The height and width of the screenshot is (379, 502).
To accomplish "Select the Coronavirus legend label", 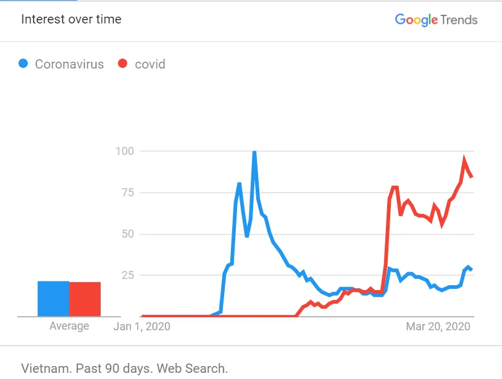I will click(69, 64).
